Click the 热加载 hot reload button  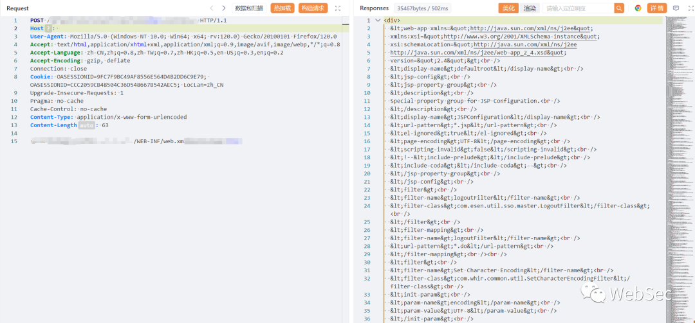click(282, 8)
